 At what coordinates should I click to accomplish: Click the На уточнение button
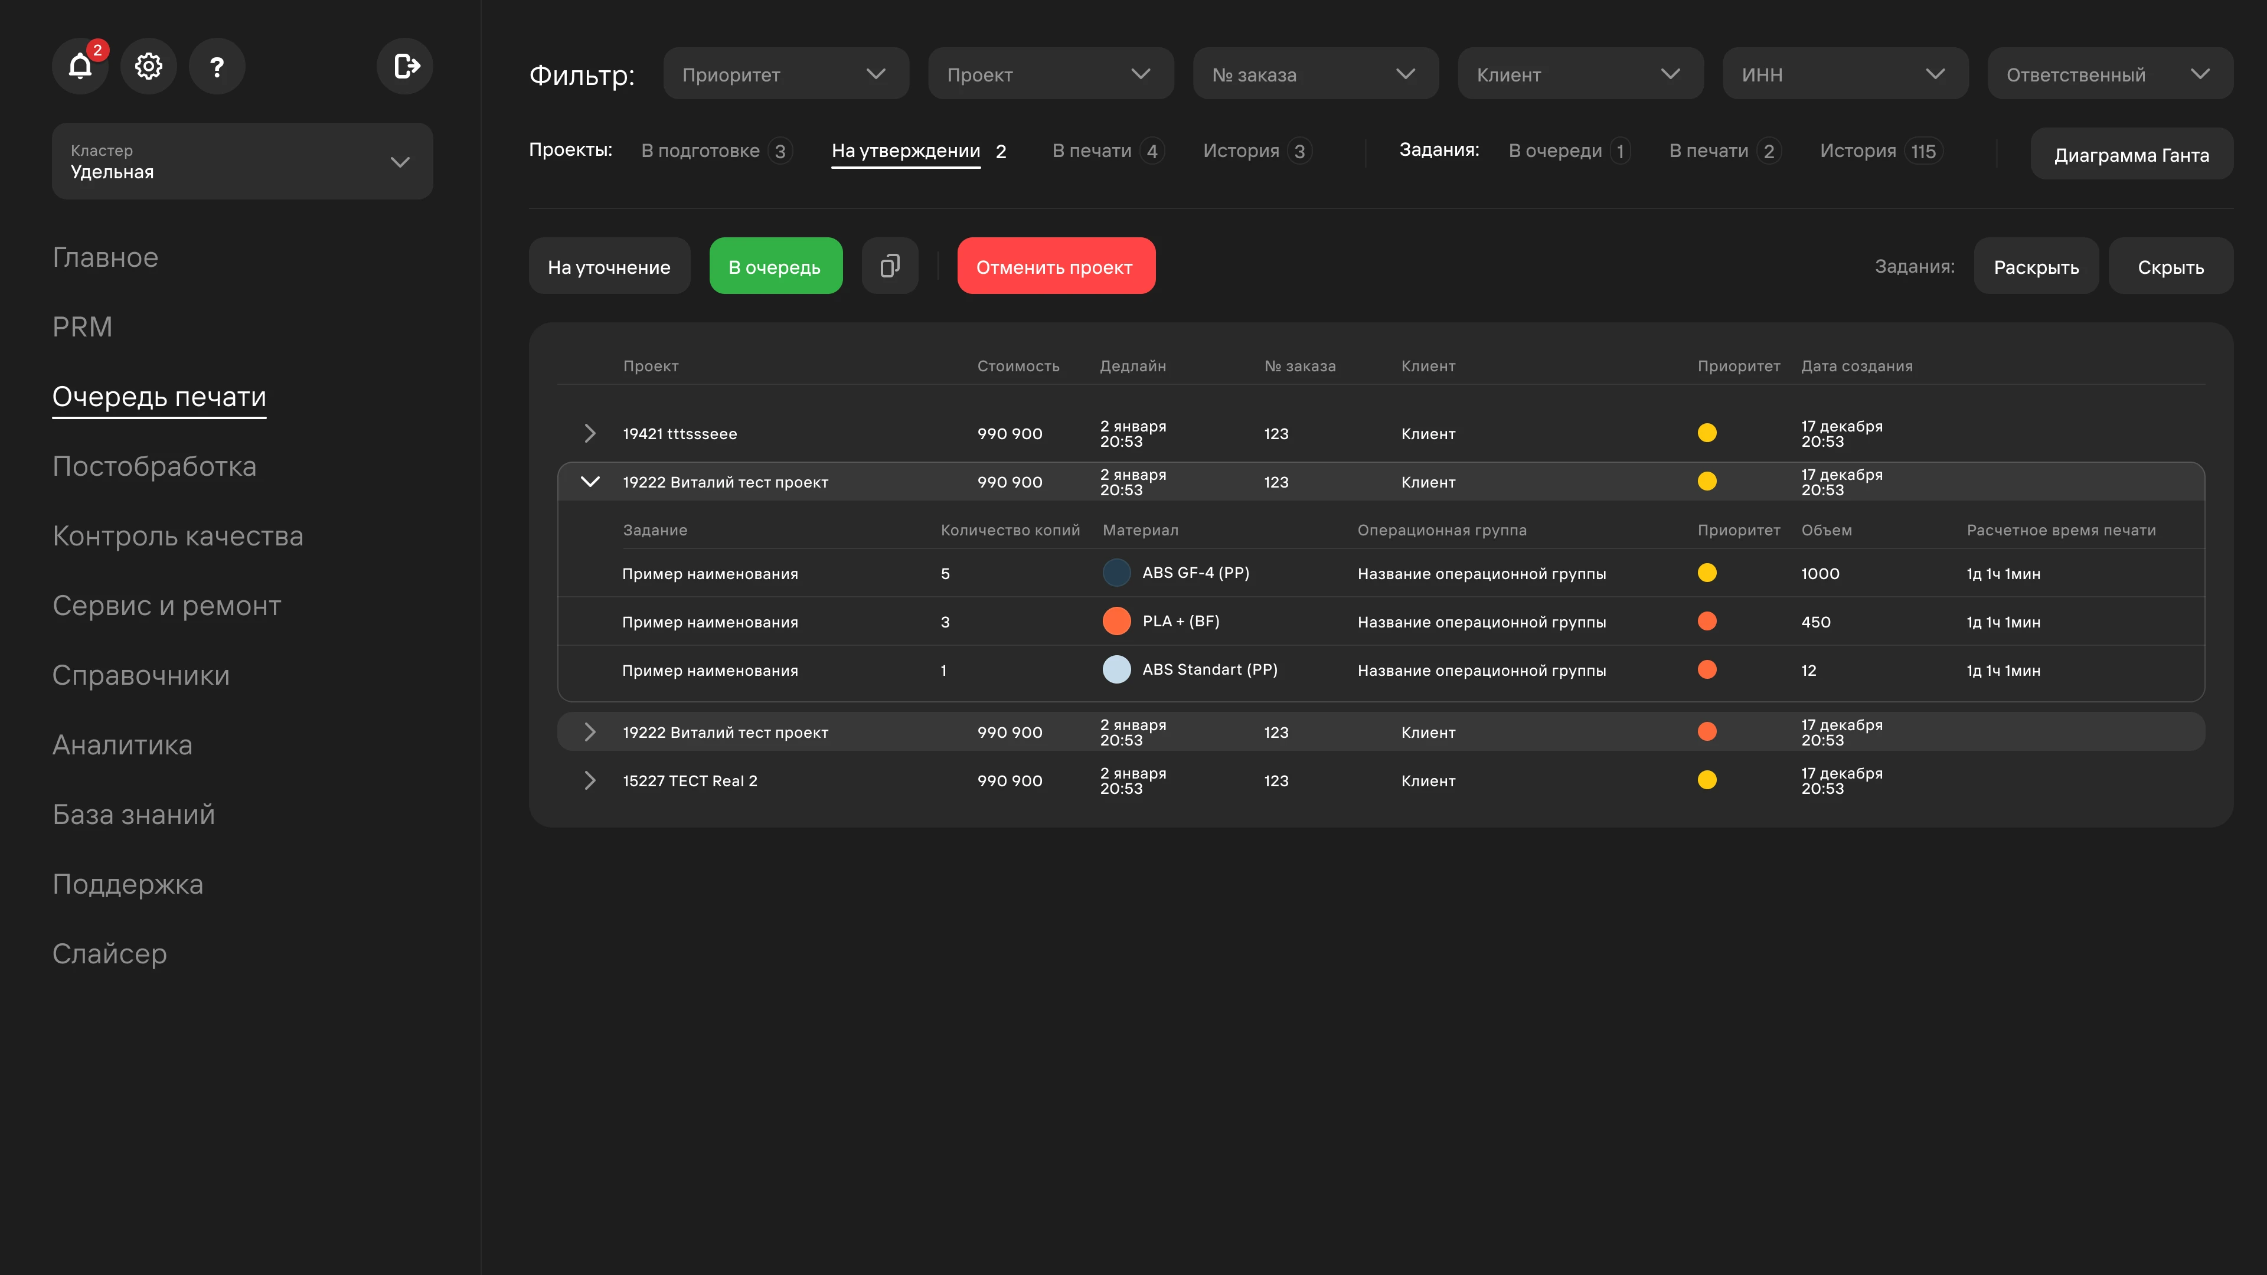[609, 266]
